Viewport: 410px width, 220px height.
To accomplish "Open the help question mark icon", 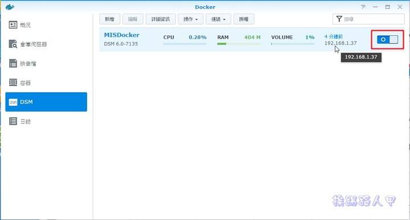I will (x=363, y=7).
